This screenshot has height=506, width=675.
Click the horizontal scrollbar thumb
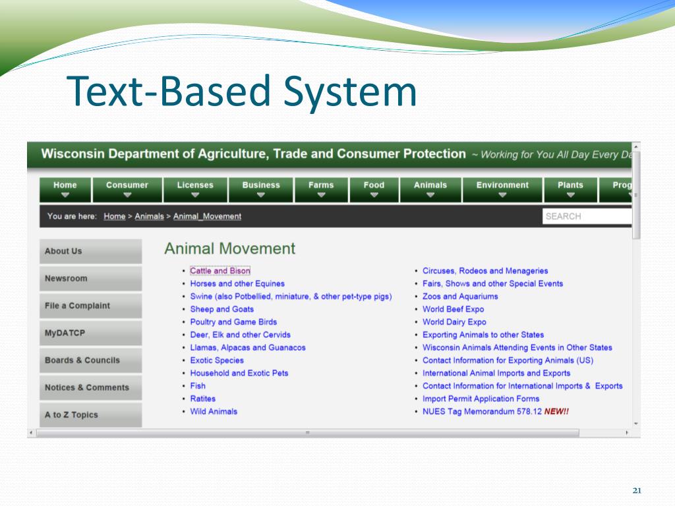tap(307, 432)
